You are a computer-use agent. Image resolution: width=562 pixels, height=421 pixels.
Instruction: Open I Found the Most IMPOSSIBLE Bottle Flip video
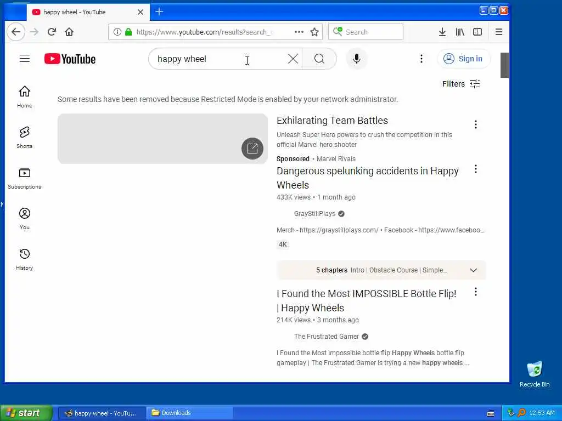tap(366, 301)
